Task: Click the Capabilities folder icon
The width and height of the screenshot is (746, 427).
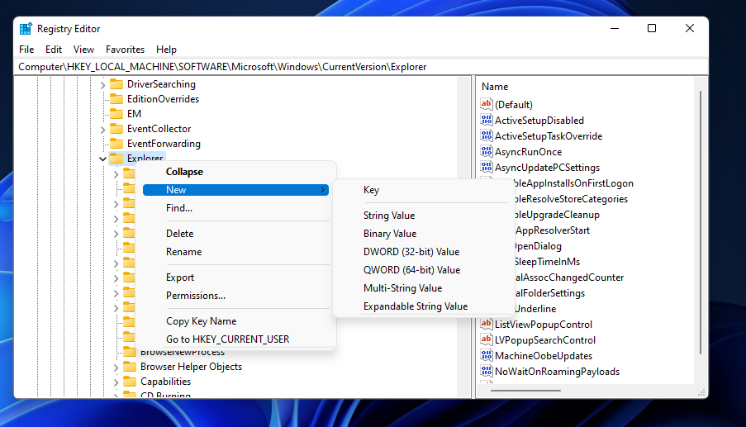Action: (x=130, y=382)
